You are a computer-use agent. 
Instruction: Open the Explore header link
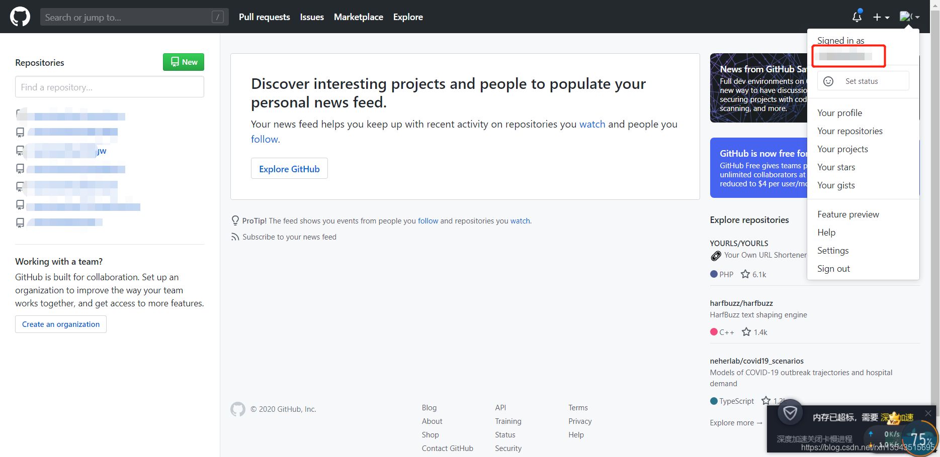click(x=408, y=17)
